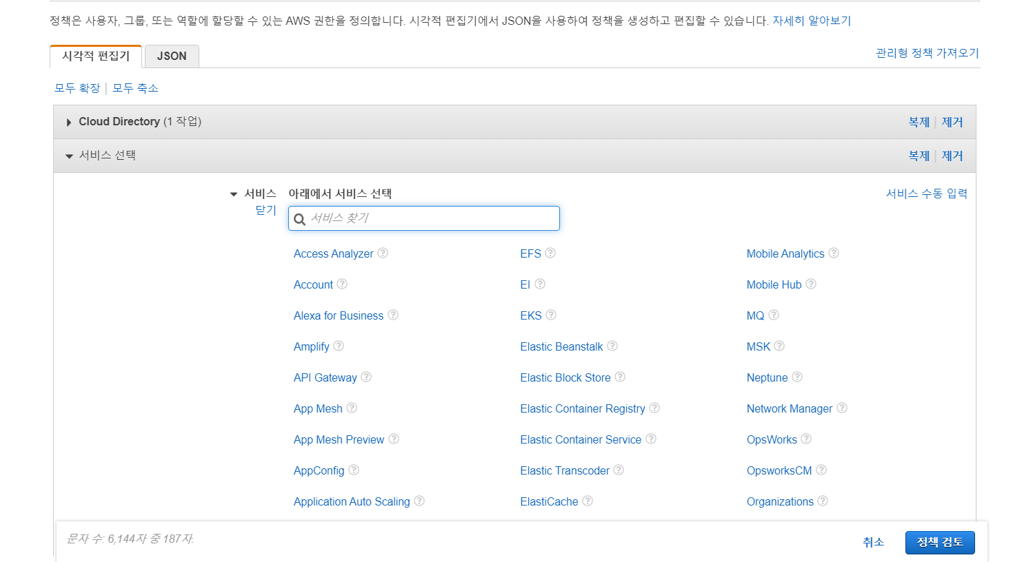Click 서비스 수동 입력 link
The height and width of the screenshot is (562, 1033).
click(x=926, y=194)
